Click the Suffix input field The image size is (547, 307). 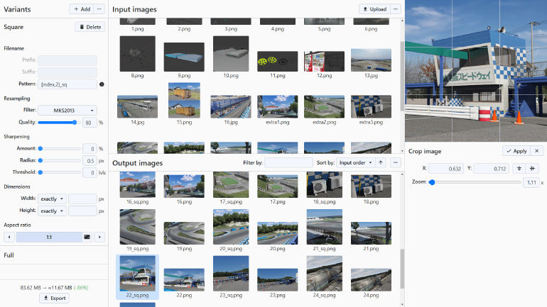click(67, 72)
